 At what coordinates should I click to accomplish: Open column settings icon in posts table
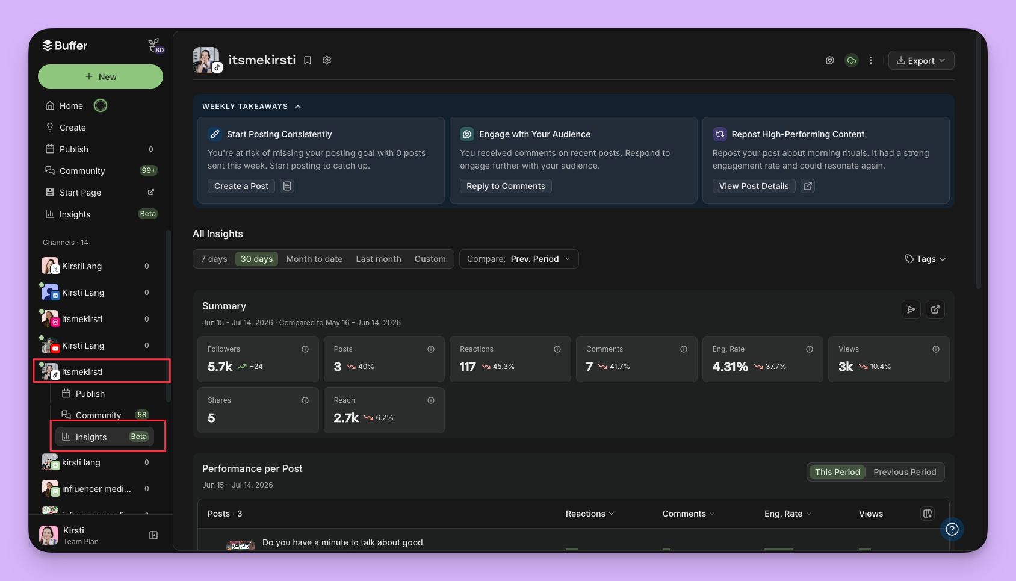pyautogui.click(x=928, y=514)
